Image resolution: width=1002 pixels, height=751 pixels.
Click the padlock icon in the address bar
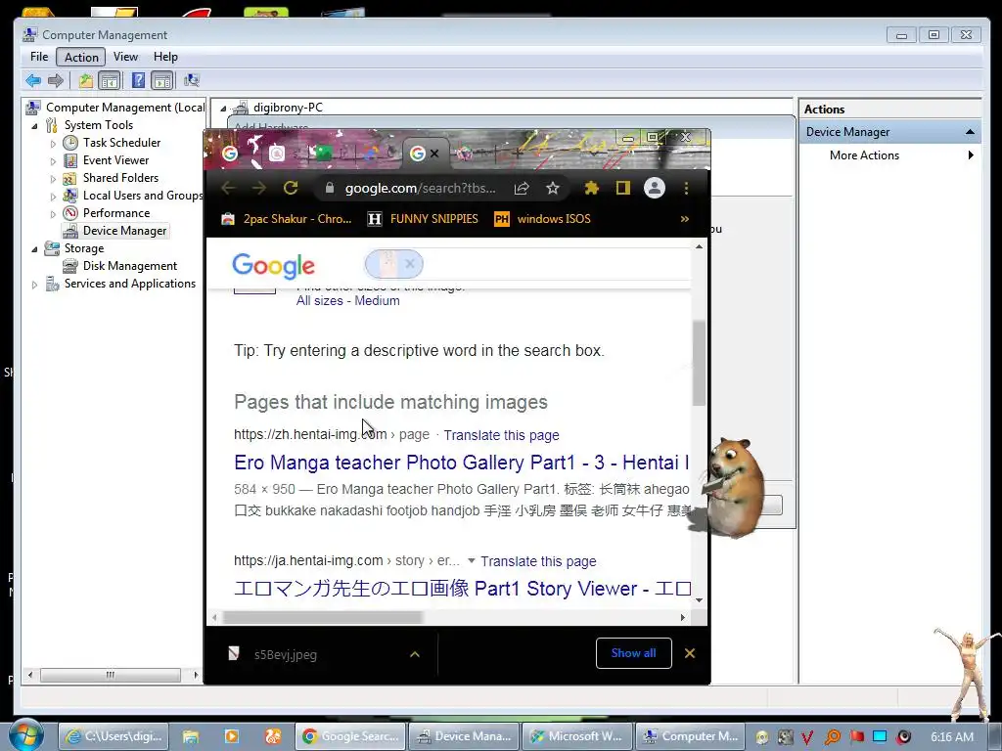tap(330, 188)
